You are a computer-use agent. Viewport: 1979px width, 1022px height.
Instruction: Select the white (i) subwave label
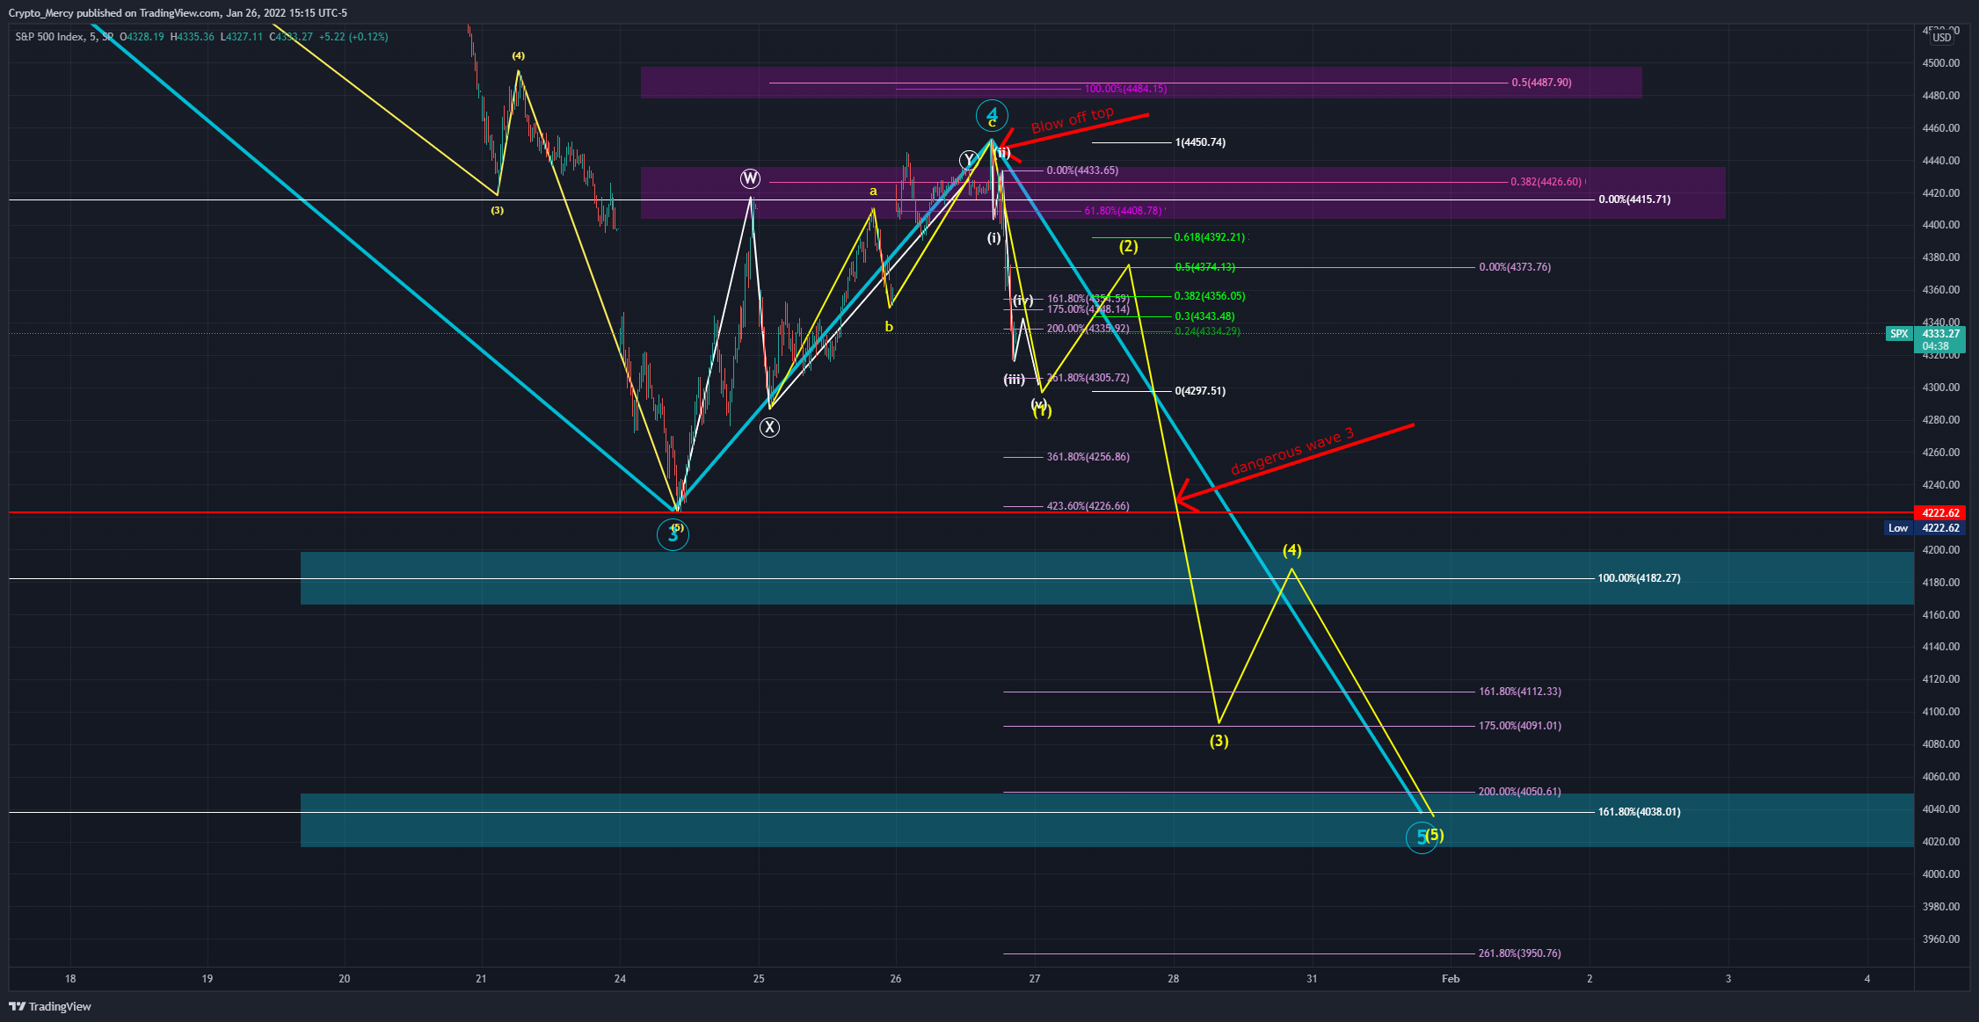click(x=993, y=238)
